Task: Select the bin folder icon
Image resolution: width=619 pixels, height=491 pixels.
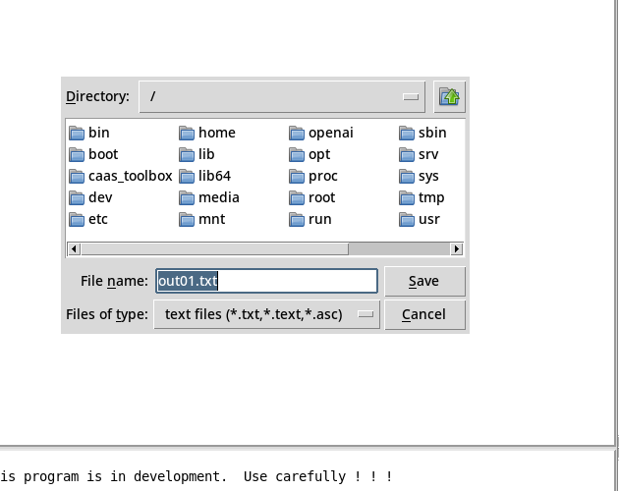Action: pyautogui.click(x=77, y=134)
